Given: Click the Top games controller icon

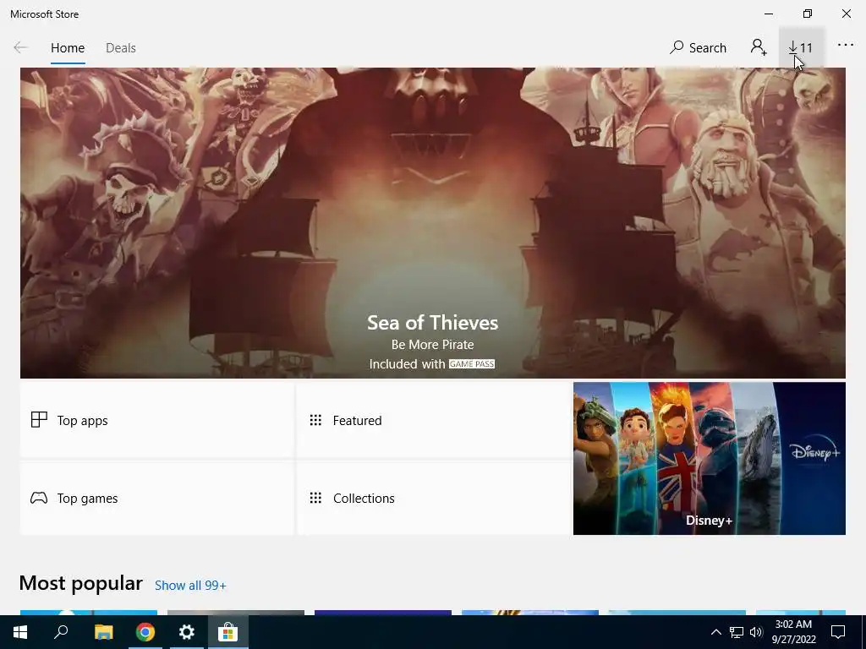Looking at the screenshot, I should [39, 499].
